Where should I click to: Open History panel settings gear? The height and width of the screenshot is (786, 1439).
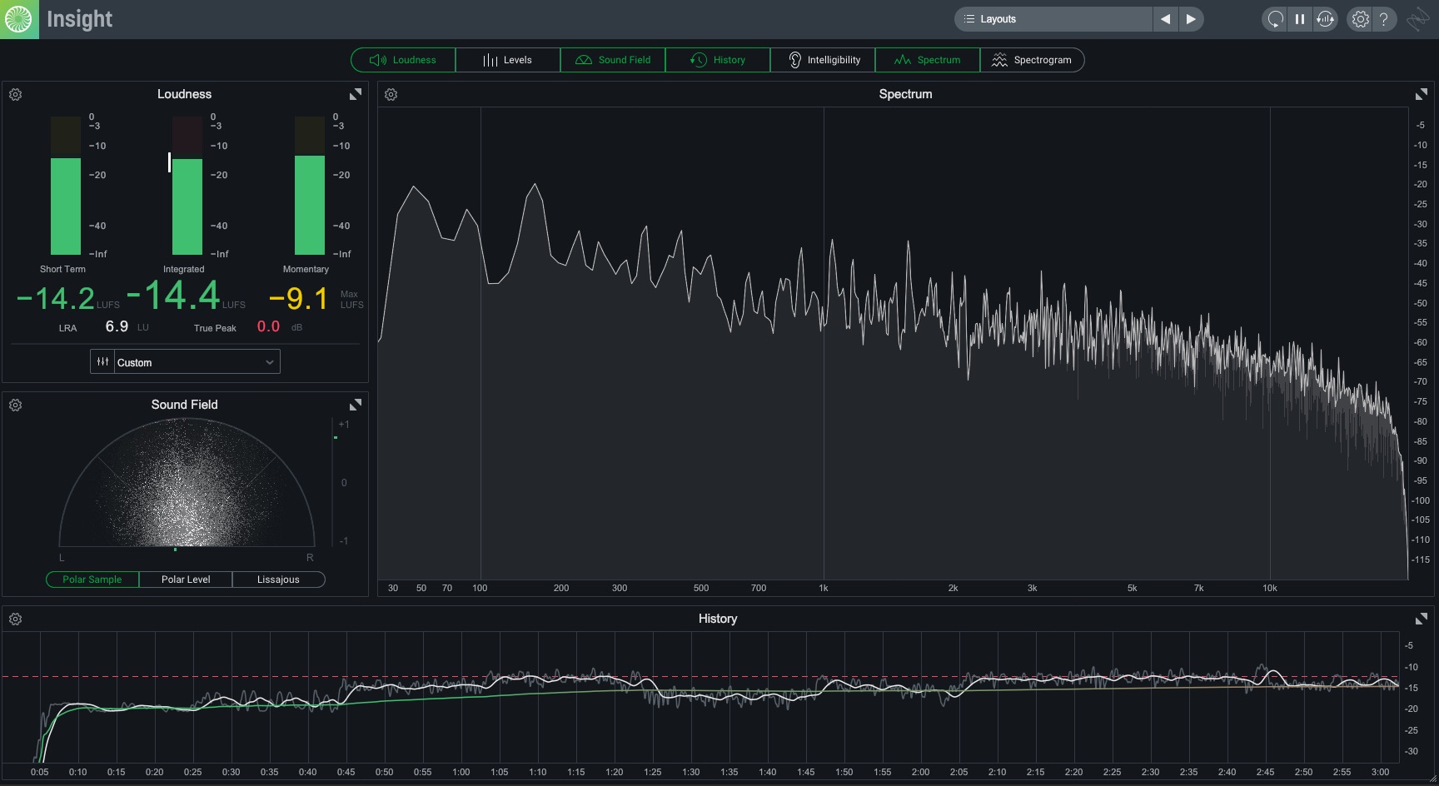15,619
